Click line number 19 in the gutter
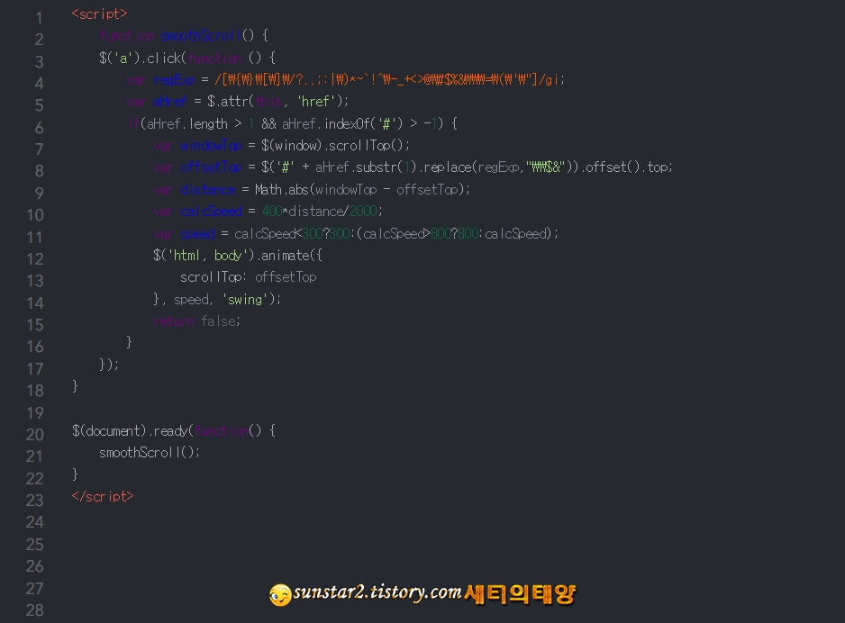The image size is (845, 623). (x=35, y=413)
